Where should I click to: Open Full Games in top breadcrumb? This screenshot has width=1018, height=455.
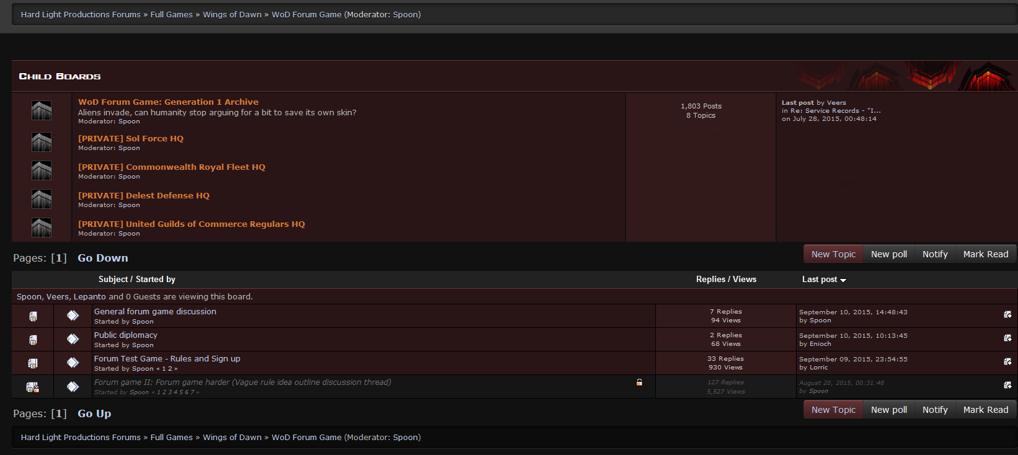172,14
